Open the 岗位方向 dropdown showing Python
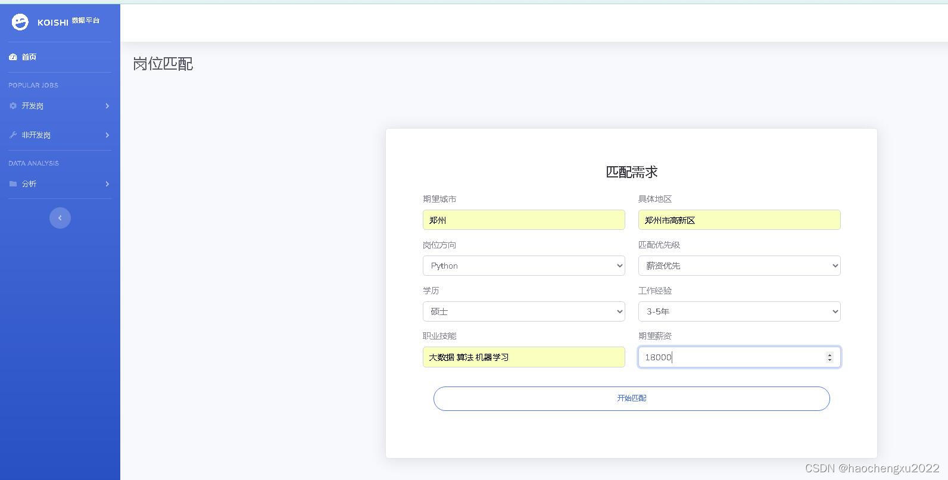This screenshot has height=480, width=948. coord(524,266)
